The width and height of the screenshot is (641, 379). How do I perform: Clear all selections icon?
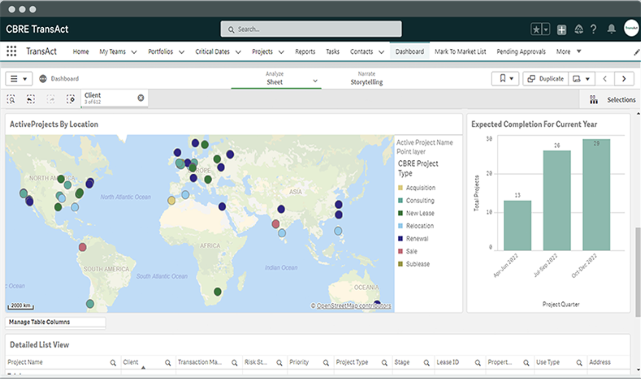click(x=71, y=99)
